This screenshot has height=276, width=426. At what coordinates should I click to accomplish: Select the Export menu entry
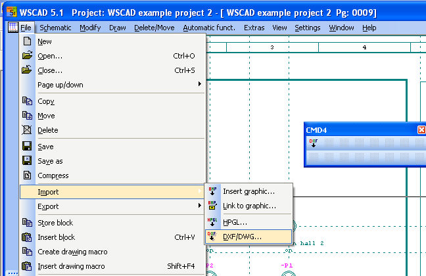[x=112, y=206]
